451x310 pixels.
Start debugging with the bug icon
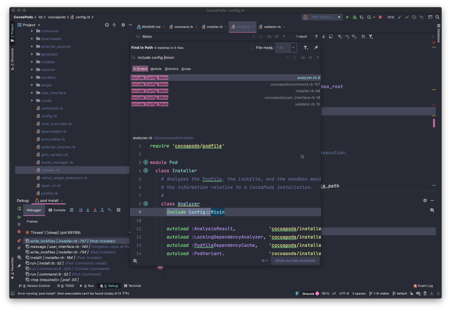pos(354,17)
